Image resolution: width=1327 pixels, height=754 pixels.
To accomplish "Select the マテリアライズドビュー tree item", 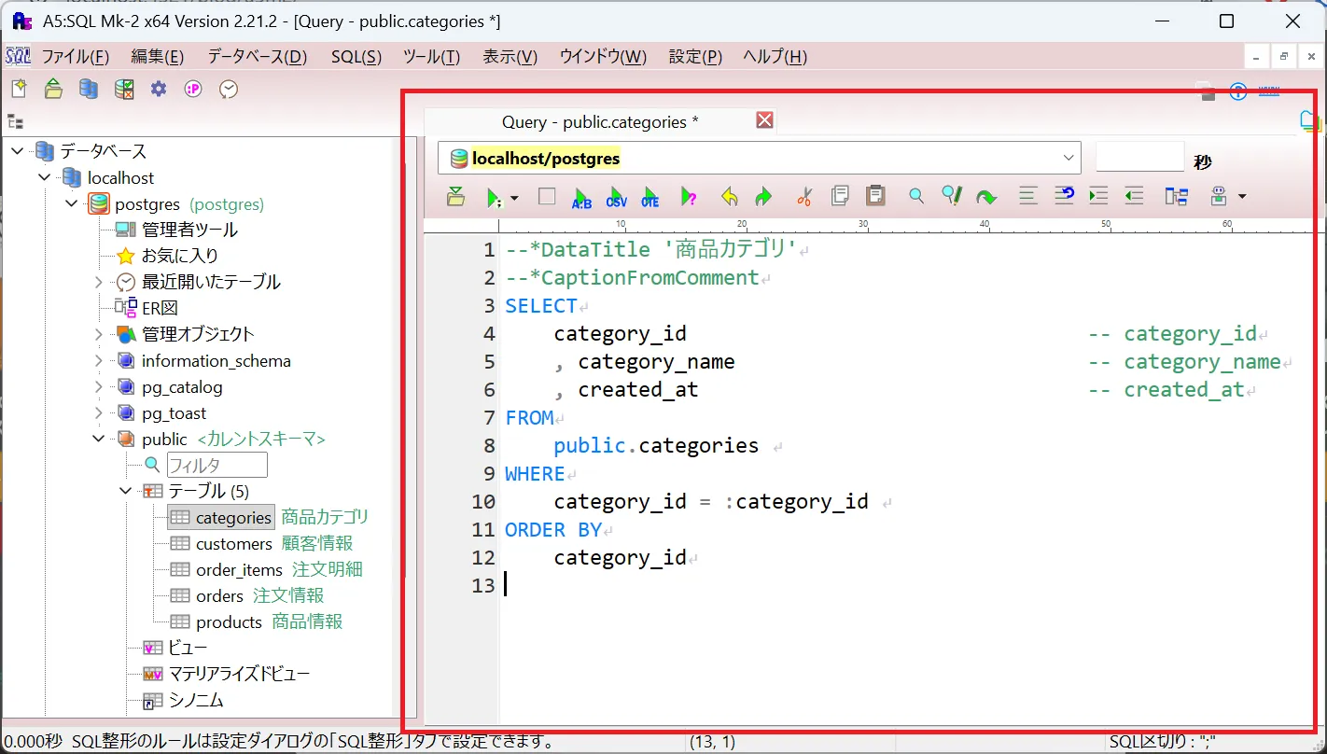I will click(239, 674).
